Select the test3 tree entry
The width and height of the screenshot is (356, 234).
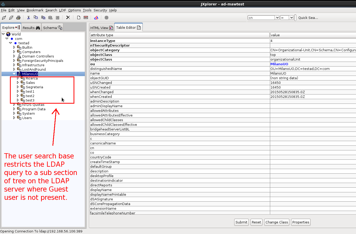pos(30,100)
